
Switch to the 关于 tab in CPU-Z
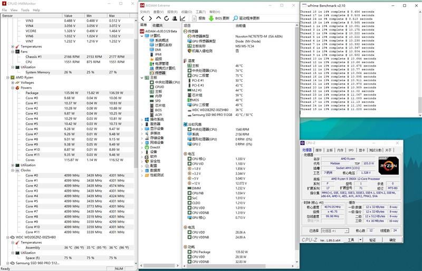pyautogui.click(x=388, y=150)
